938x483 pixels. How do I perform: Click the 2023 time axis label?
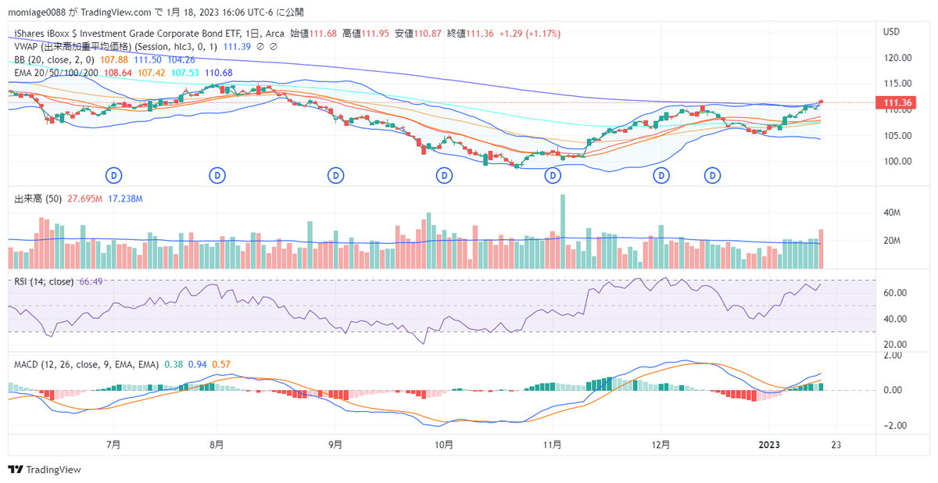pyautogui.click(x=770, y=445)
